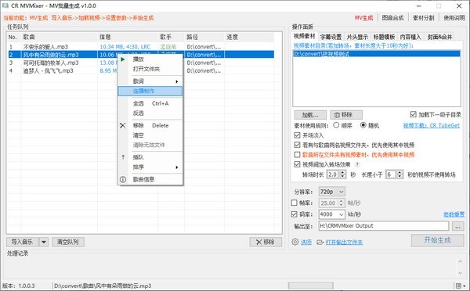Viewport: 470px width, 291px height.
Task: Click the question mark help icon beside 视频间加入转场效果
Action: click(x=357, y=164)
